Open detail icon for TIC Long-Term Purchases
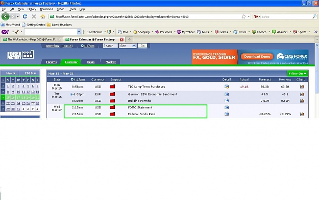319x200 pixels. click(227, 86)
